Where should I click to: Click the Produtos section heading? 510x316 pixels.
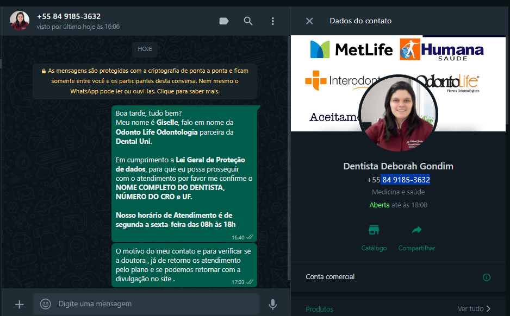[319, 309]
